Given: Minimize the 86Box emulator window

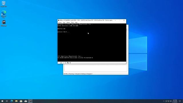Looking at the screenshot, I should [x=115, y=20].
